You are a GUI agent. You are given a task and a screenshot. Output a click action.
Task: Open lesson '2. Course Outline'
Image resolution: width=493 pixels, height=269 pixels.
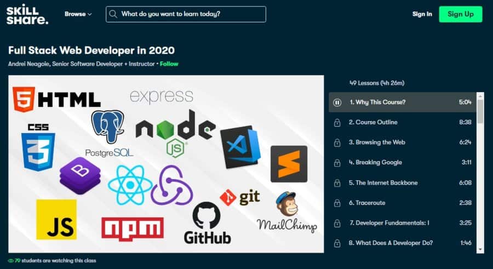(x=402, y=122)
